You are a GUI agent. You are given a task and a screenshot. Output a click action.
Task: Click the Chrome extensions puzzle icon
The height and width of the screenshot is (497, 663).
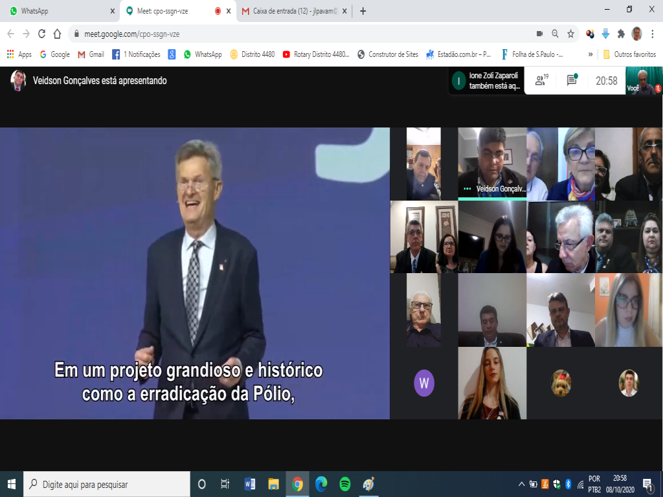[621, 34]
